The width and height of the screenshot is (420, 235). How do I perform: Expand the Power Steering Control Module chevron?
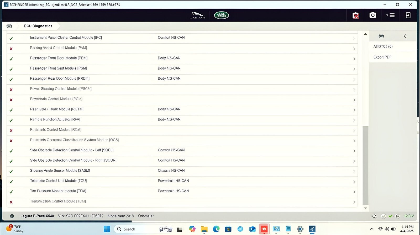(354, 90)
